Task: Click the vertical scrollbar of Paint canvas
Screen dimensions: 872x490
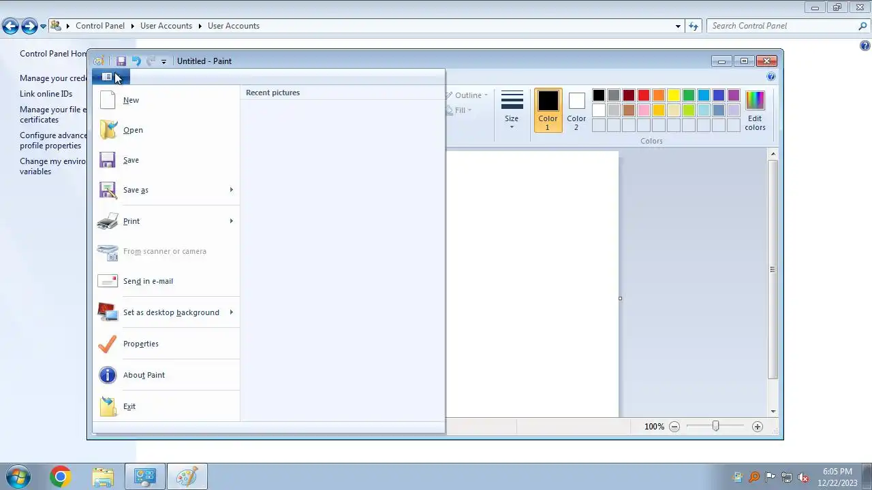Action: (773, 269)
